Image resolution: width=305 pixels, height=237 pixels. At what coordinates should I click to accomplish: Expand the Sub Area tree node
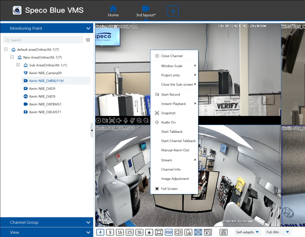[x=18, y=65]
